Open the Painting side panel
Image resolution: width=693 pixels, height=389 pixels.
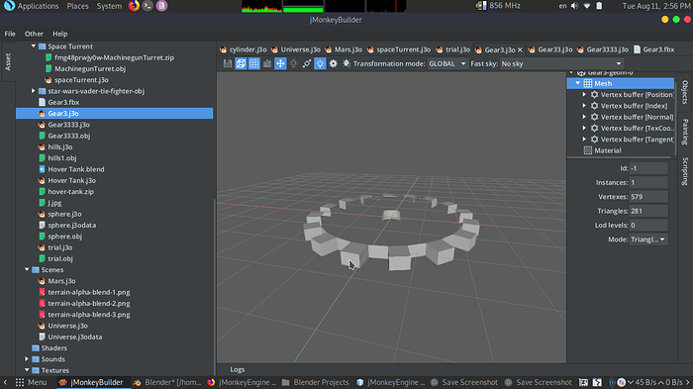click(685, 132)
